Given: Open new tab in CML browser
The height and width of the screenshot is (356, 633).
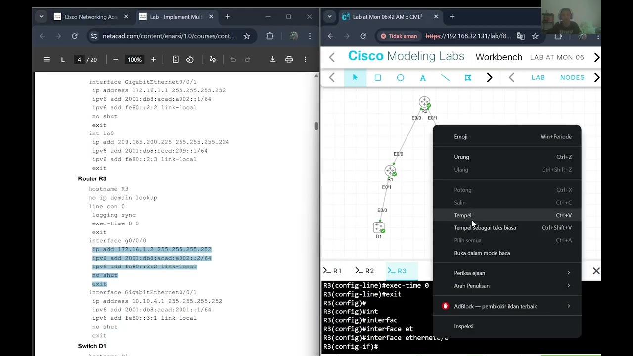Looking at the screenshot, I should coord(452,17).
